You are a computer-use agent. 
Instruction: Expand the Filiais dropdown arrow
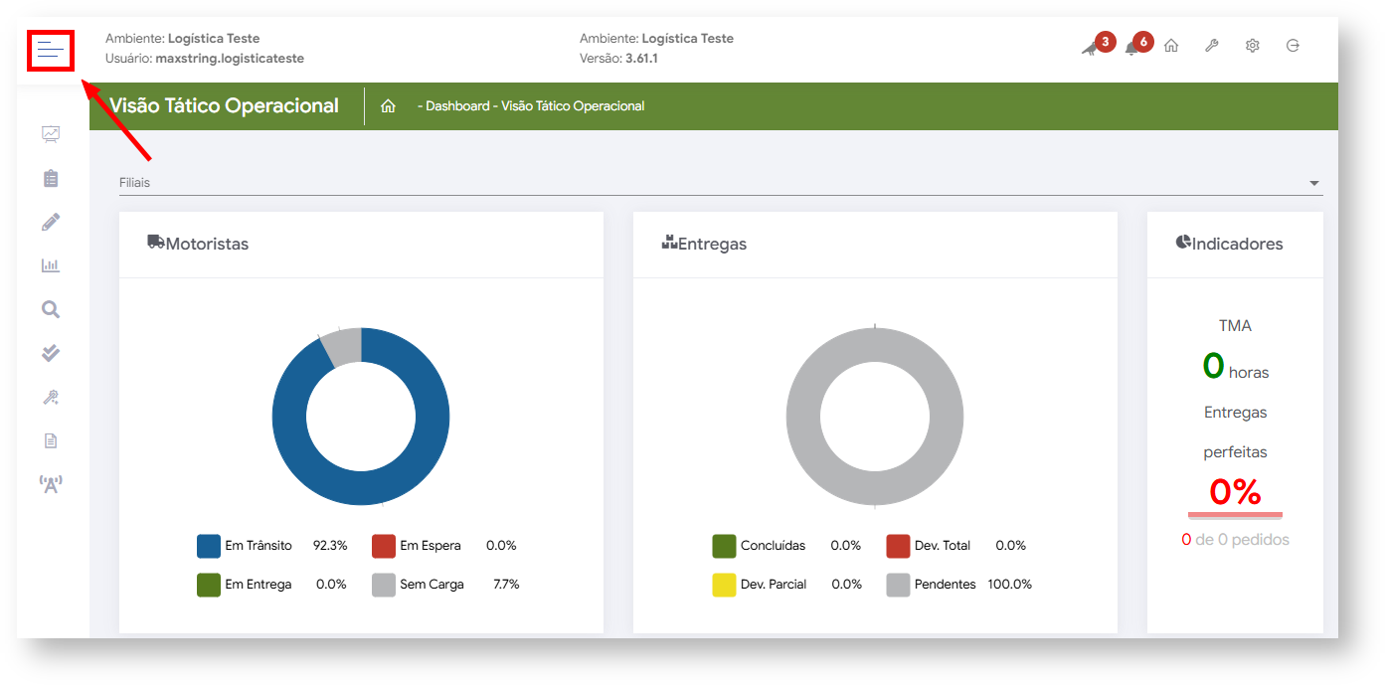click(1313, 184)
